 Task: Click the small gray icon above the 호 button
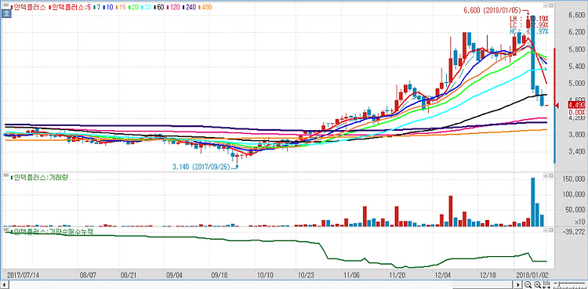(x=6, y=5)
